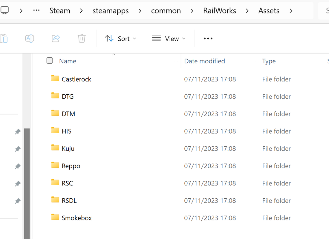The image size is (329, 239).
Task: Click the RSDL folder icon
Action: [55, 200]
